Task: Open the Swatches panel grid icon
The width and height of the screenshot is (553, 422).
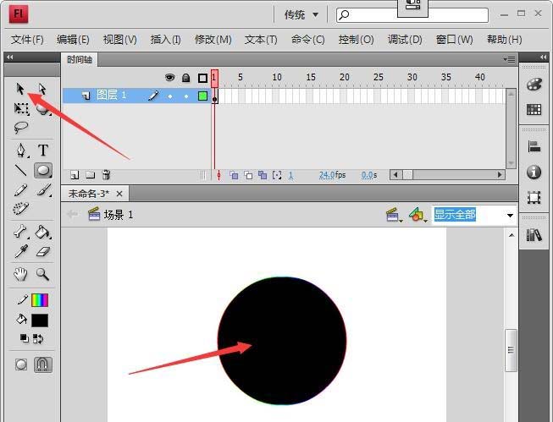Action: [534, 110]
